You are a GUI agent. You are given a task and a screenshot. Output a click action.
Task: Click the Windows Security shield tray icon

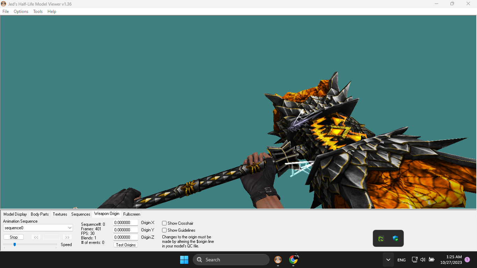[x=395, y=239]
